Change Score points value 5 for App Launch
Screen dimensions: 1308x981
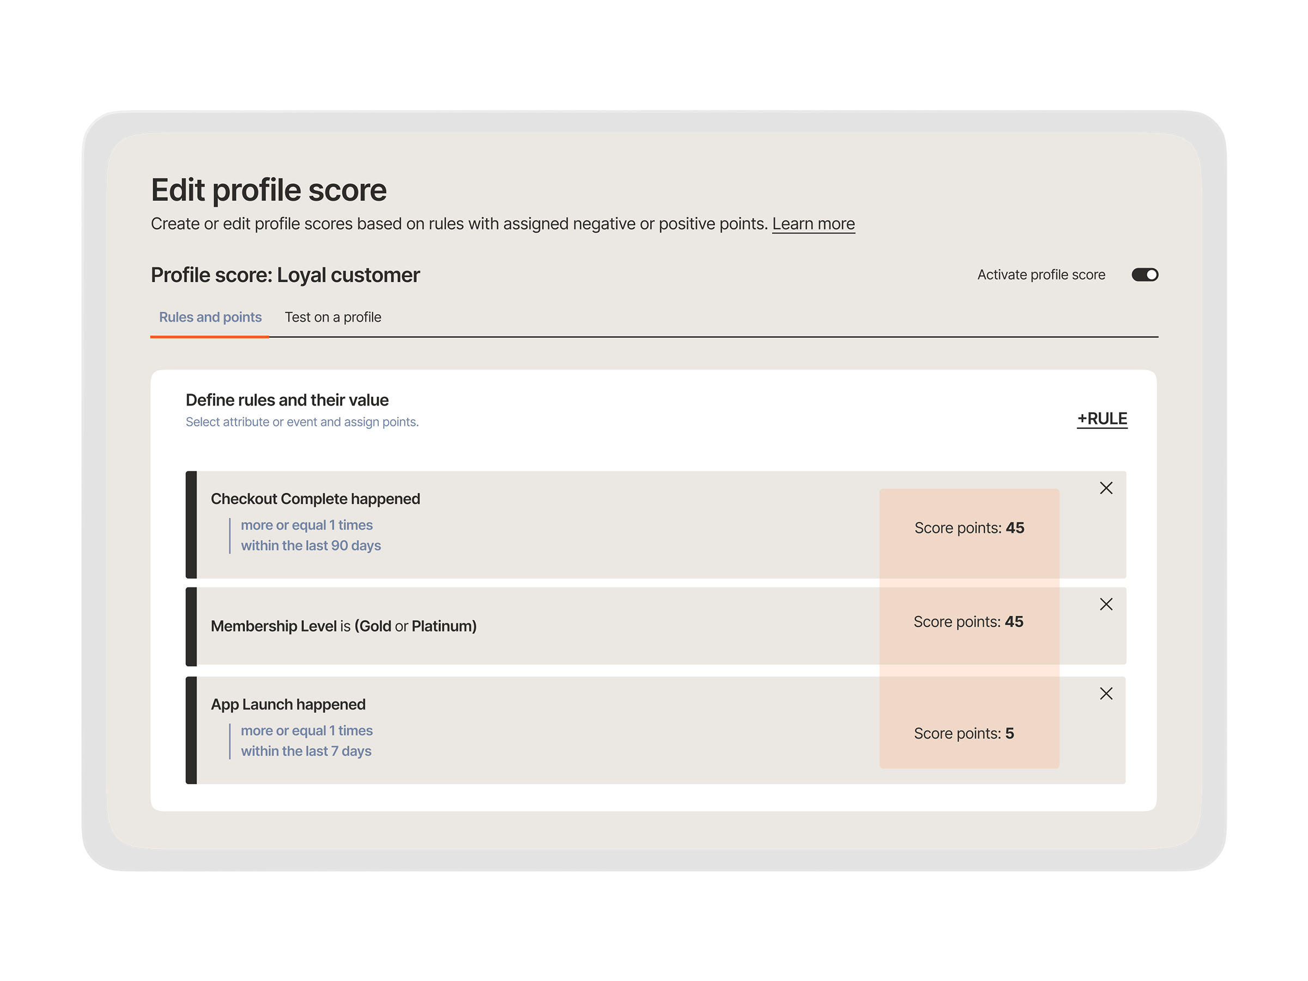pyautogui.click(x=964, y=733)
